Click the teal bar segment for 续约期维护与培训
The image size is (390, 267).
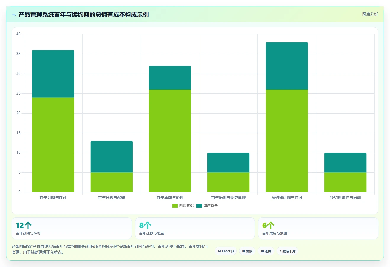point(345,163)
